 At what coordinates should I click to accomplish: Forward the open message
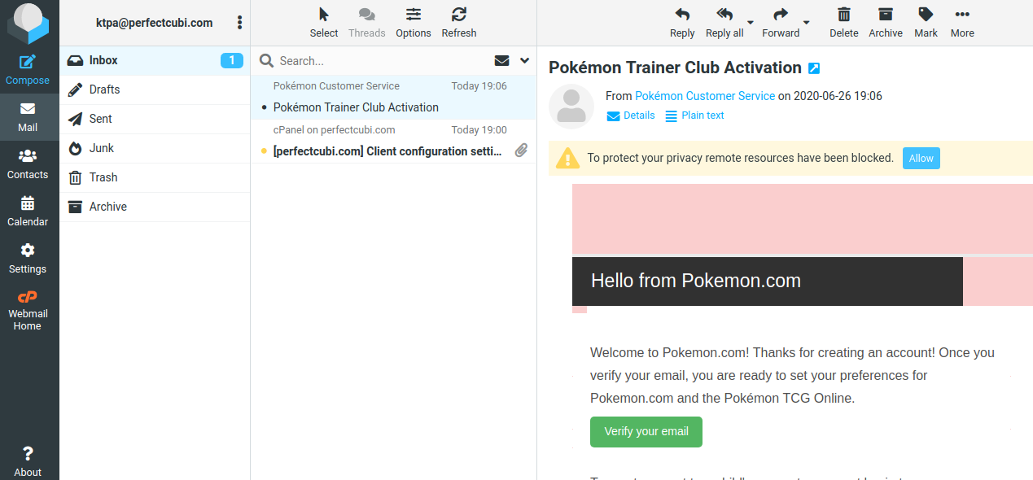coord(781,23)
